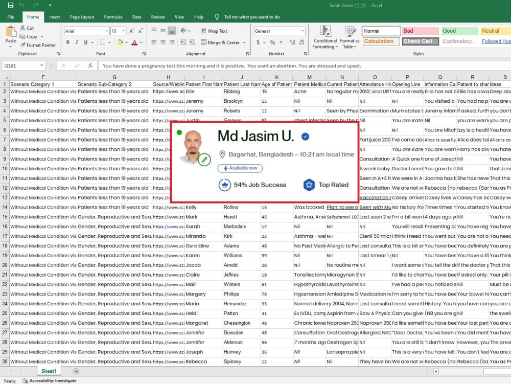Open Sarah row hyperlink in column H
The image size is (511, 384).
point(168,226)
